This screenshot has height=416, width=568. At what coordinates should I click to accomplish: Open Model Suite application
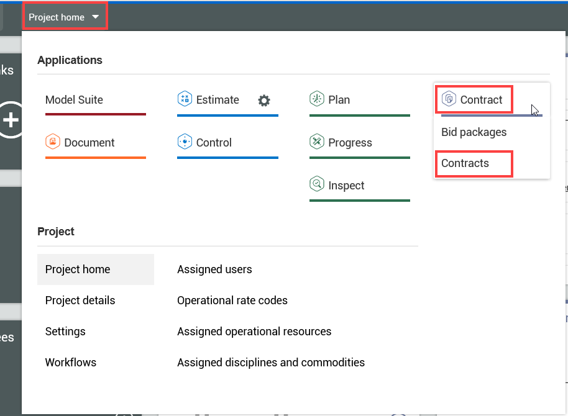(x=74, y=100)
